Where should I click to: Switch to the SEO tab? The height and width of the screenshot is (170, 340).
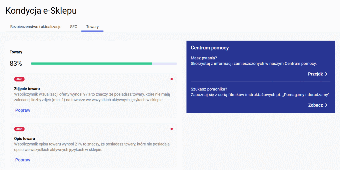(74, 27)
